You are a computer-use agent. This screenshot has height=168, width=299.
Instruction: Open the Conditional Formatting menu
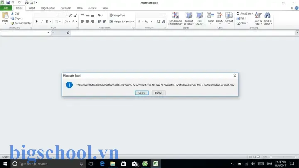click(x=175, y=19)
